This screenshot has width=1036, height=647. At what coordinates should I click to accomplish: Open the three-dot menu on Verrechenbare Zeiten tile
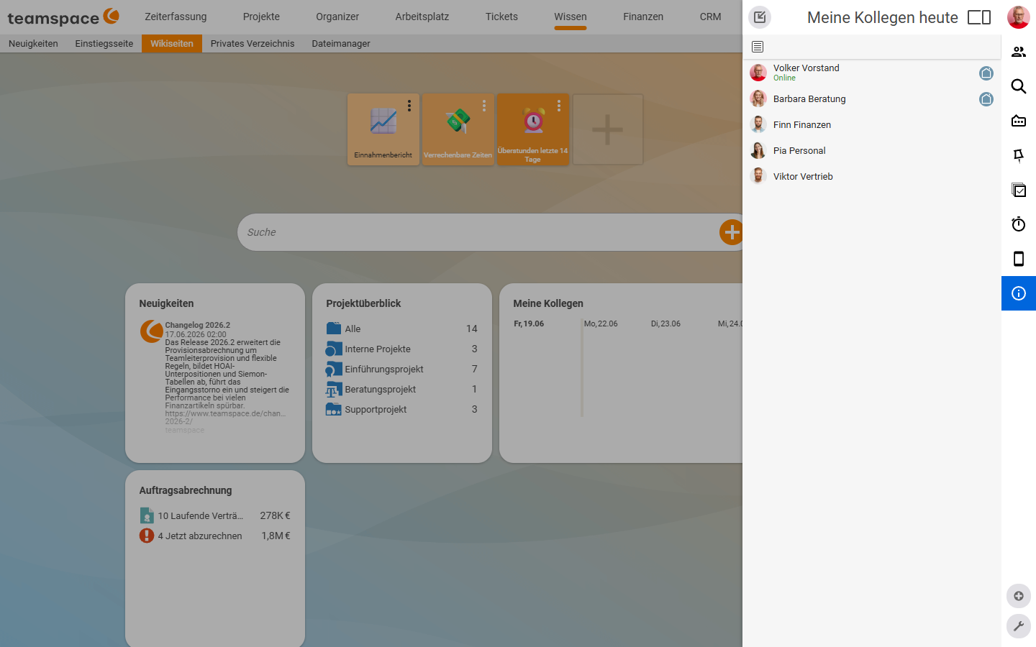click(x=484, y=106)
